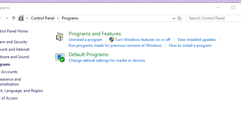Viewport: 241px width, 130px height.
Task: Focus the Search Control Panel field
Action: [x=213, y=18]
